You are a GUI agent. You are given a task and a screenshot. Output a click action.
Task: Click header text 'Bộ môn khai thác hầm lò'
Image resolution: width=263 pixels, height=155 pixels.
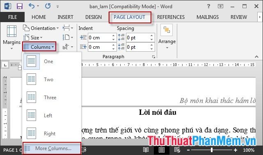point(217,100)
